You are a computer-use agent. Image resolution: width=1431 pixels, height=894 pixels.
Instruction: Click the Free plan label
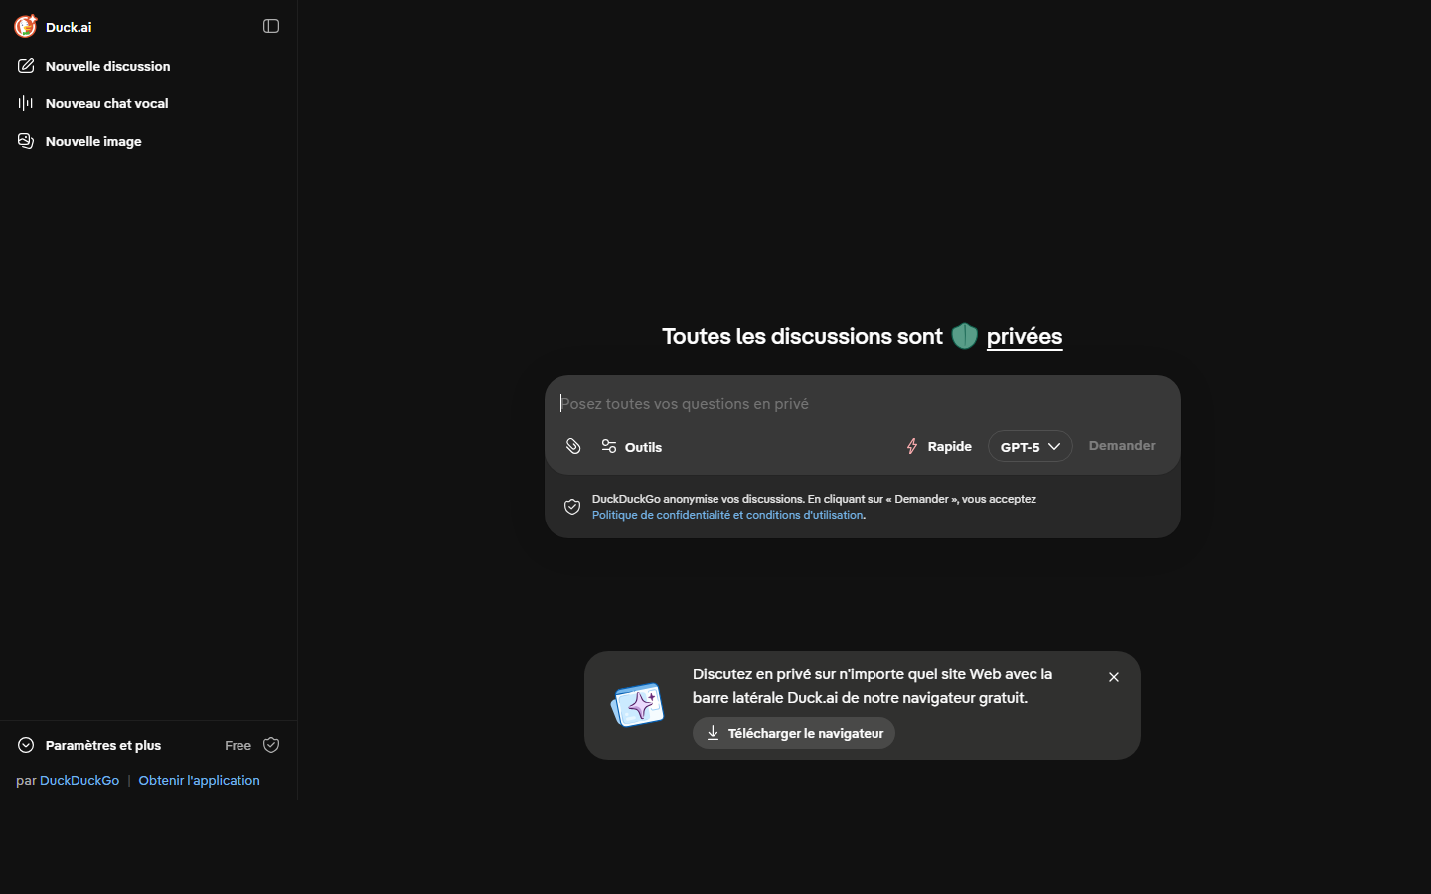coord(238,745)
